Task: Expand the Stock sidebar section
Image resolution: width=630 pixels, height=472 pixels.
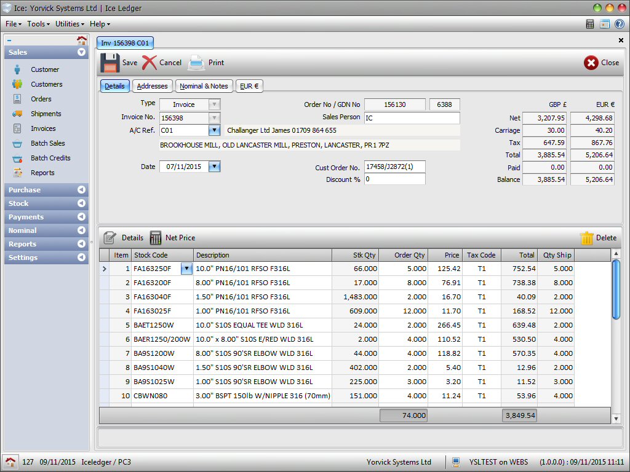Action: click(x=81, y=203)
